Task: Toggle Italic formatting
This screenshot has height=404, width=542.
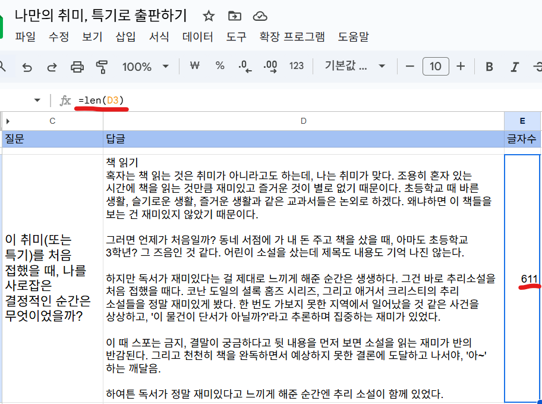Action: tap(513, 66)
